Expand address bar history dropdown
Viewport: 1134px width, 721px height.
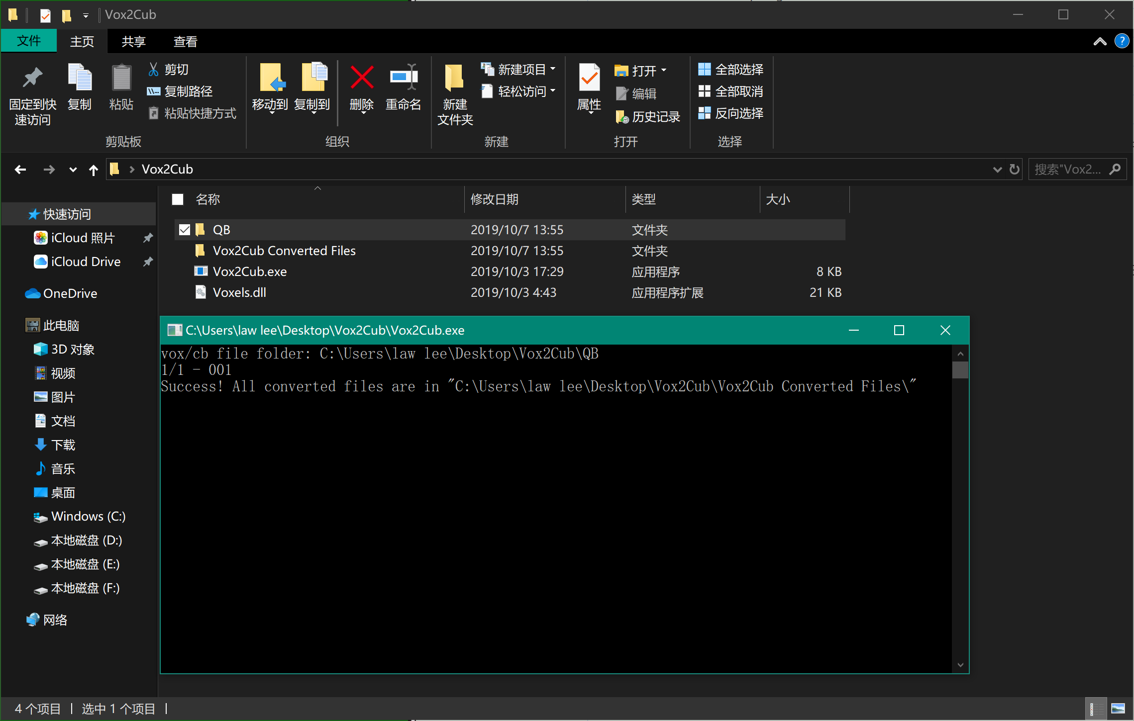click(x=997, y=170)
